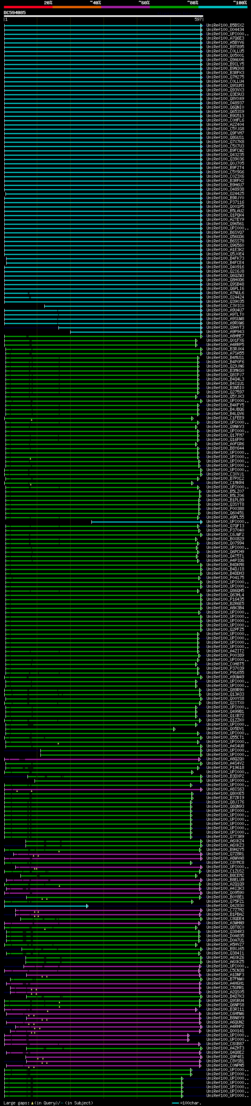
Task: Select the UniRef100_Q96561 label
Action: (225, 224)
